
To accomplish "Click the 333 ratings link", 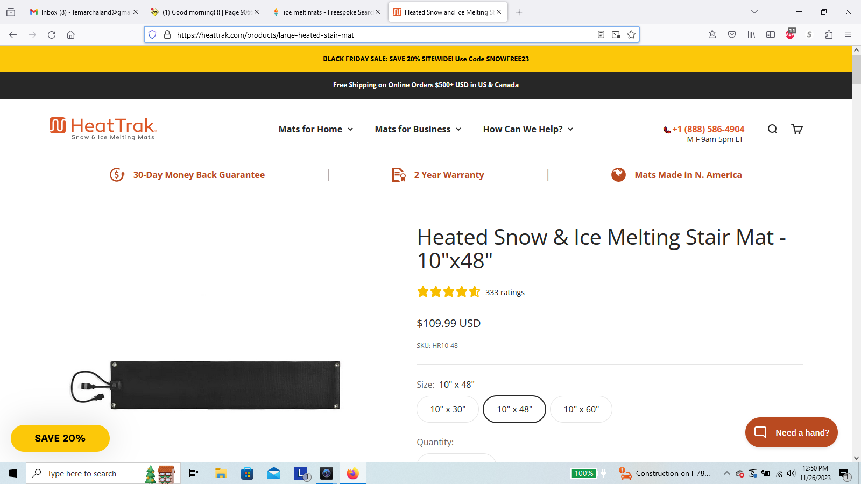I will click(x=505, y=293).
